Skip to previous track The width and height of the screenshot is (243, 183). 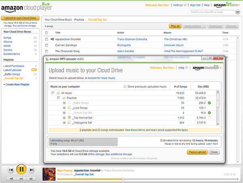point(11,170)
